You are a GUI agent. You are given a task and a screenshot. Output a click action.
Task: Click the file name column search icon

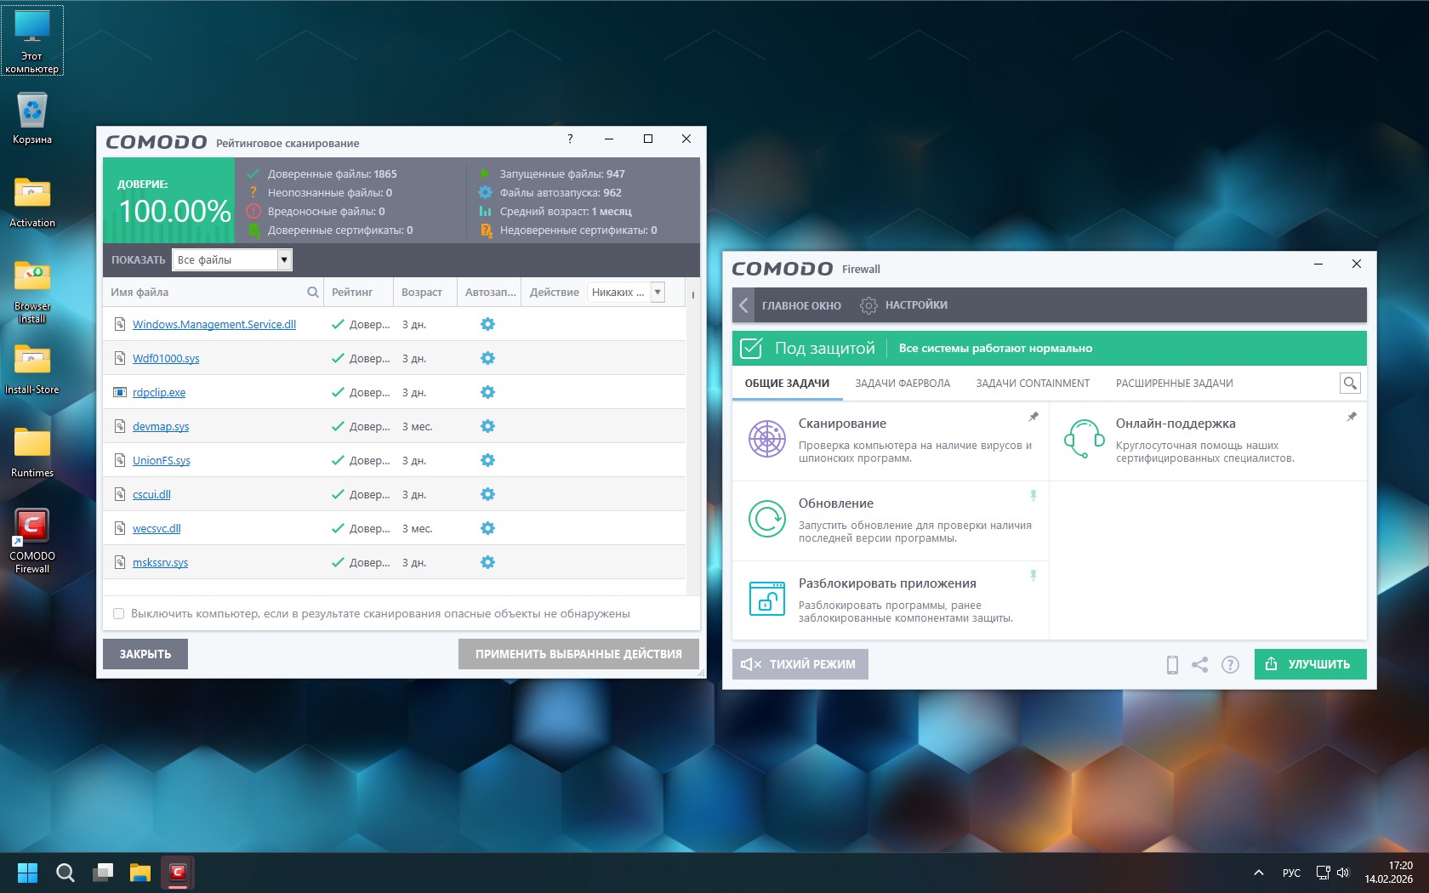point(313,293)
